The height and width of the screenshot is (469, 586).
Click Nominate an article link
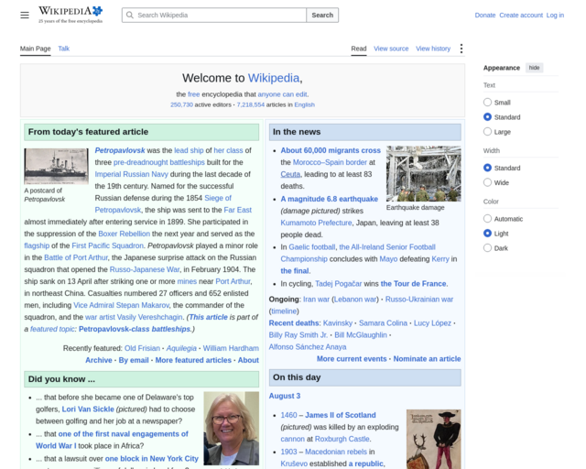point(427,359)
